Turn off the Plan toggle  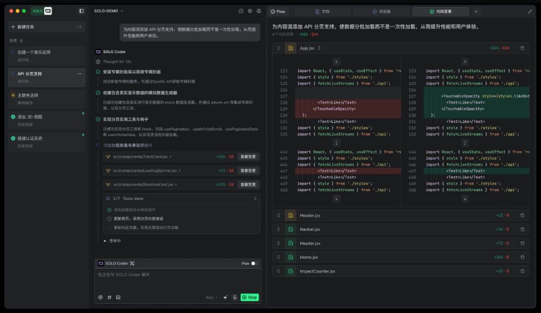coord(254,263)
